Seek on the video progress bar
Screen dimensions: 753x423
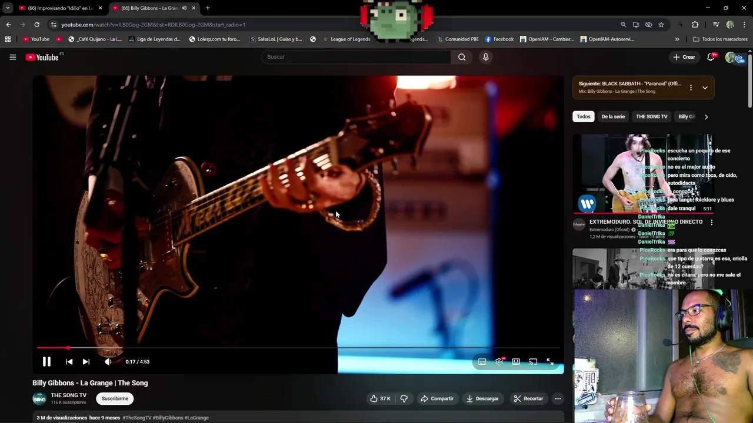point(298,348)
